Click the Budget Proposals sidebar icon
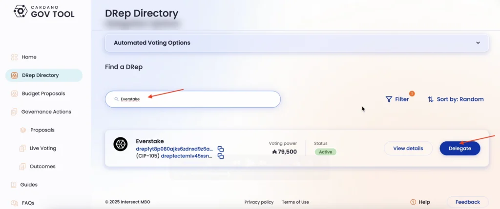This screenshot has height=209, width=500. pos(14,94)
